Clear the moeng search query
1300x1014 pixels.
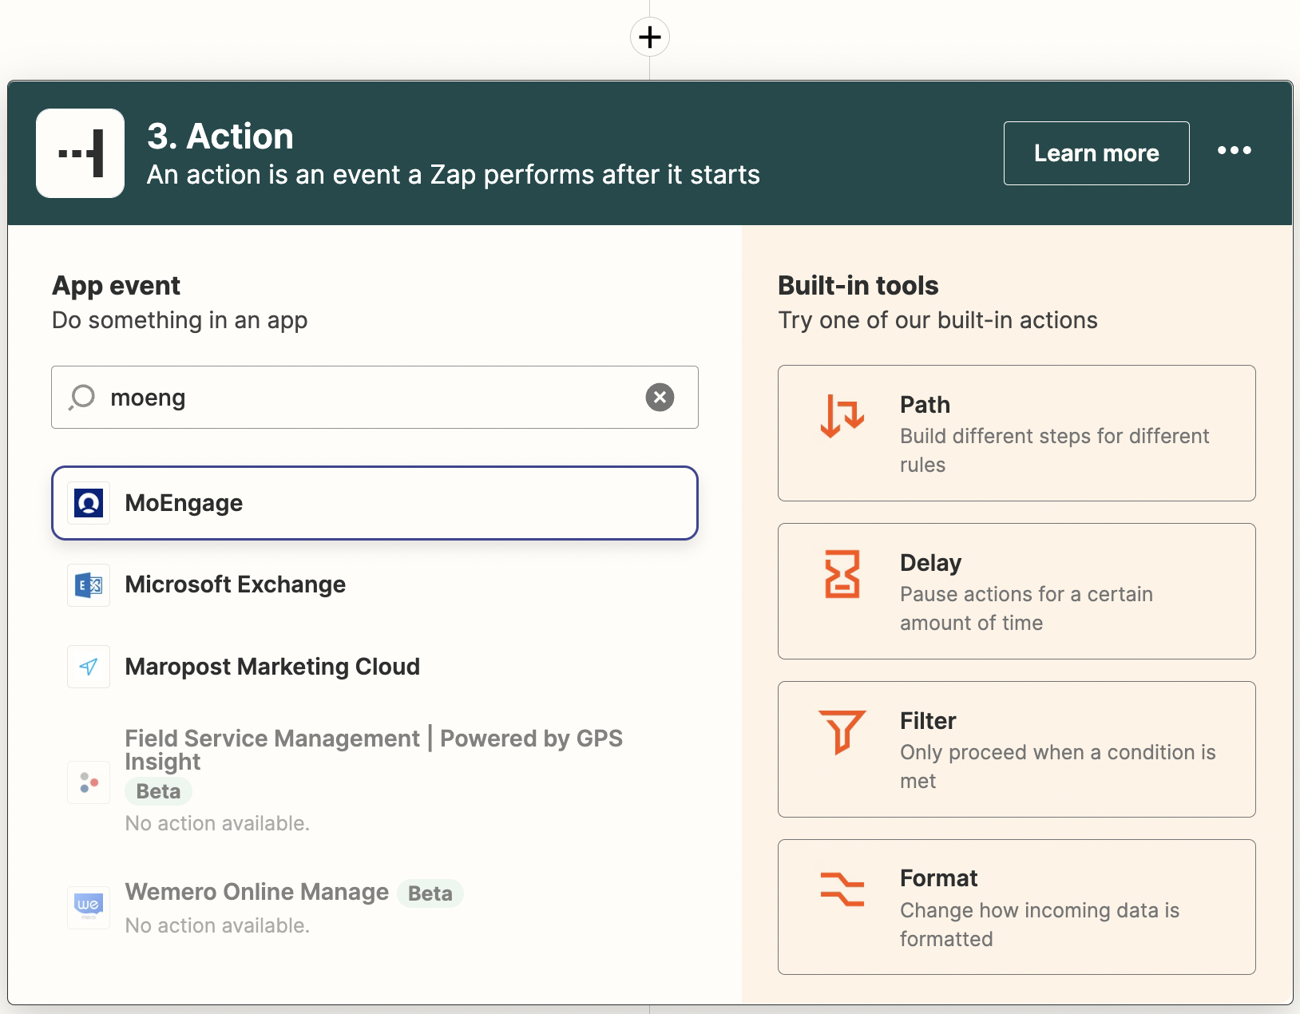coord(660,397)
